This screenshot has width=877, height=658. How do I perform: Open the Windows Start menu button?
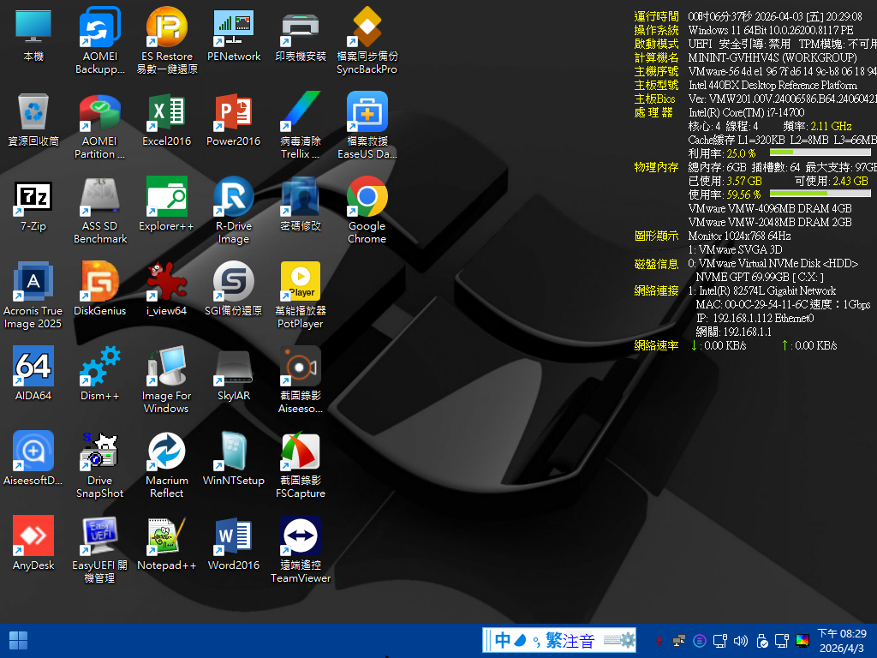pos(18,640)
